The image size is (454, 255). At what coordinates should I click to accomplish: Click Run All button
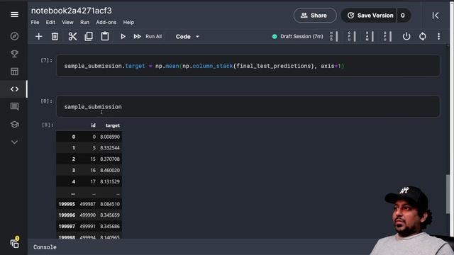point(148,36)
